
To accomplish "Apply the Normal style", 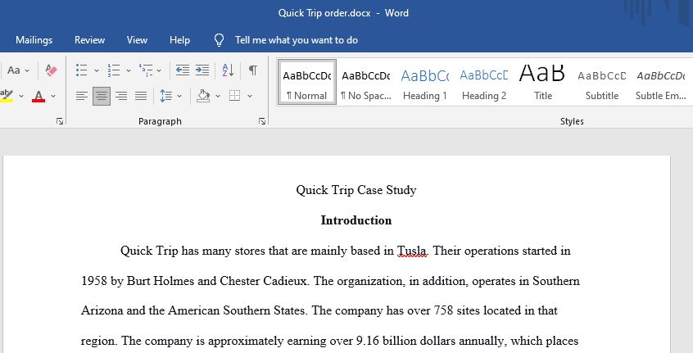I will (306, 83).
